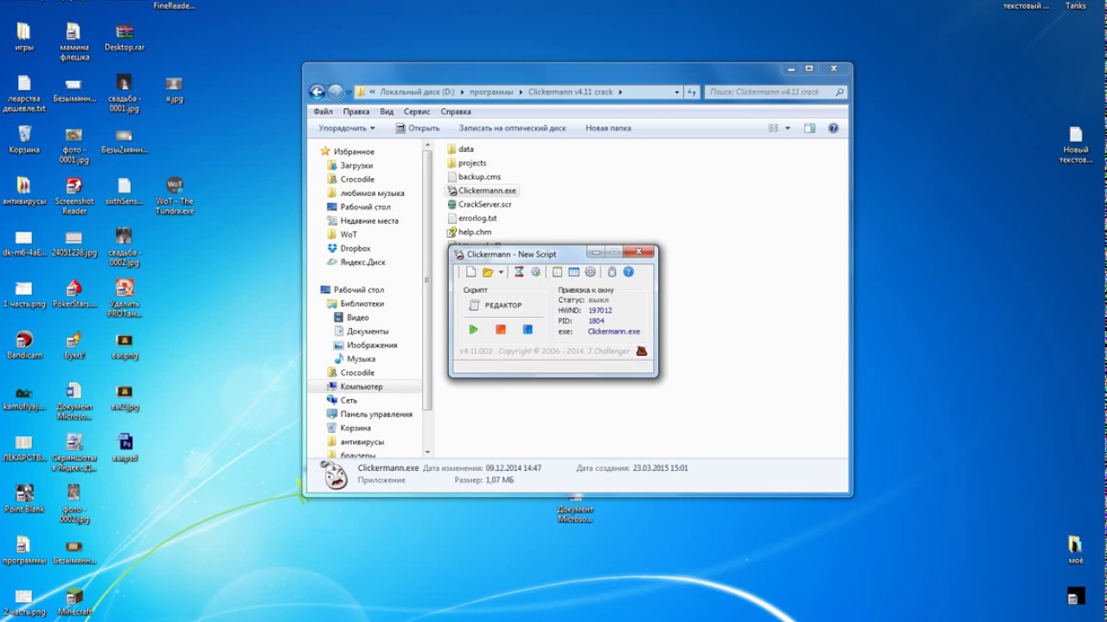
Task: Click the navigation pane vertical scrollbar
Action: tap(427, 280)
